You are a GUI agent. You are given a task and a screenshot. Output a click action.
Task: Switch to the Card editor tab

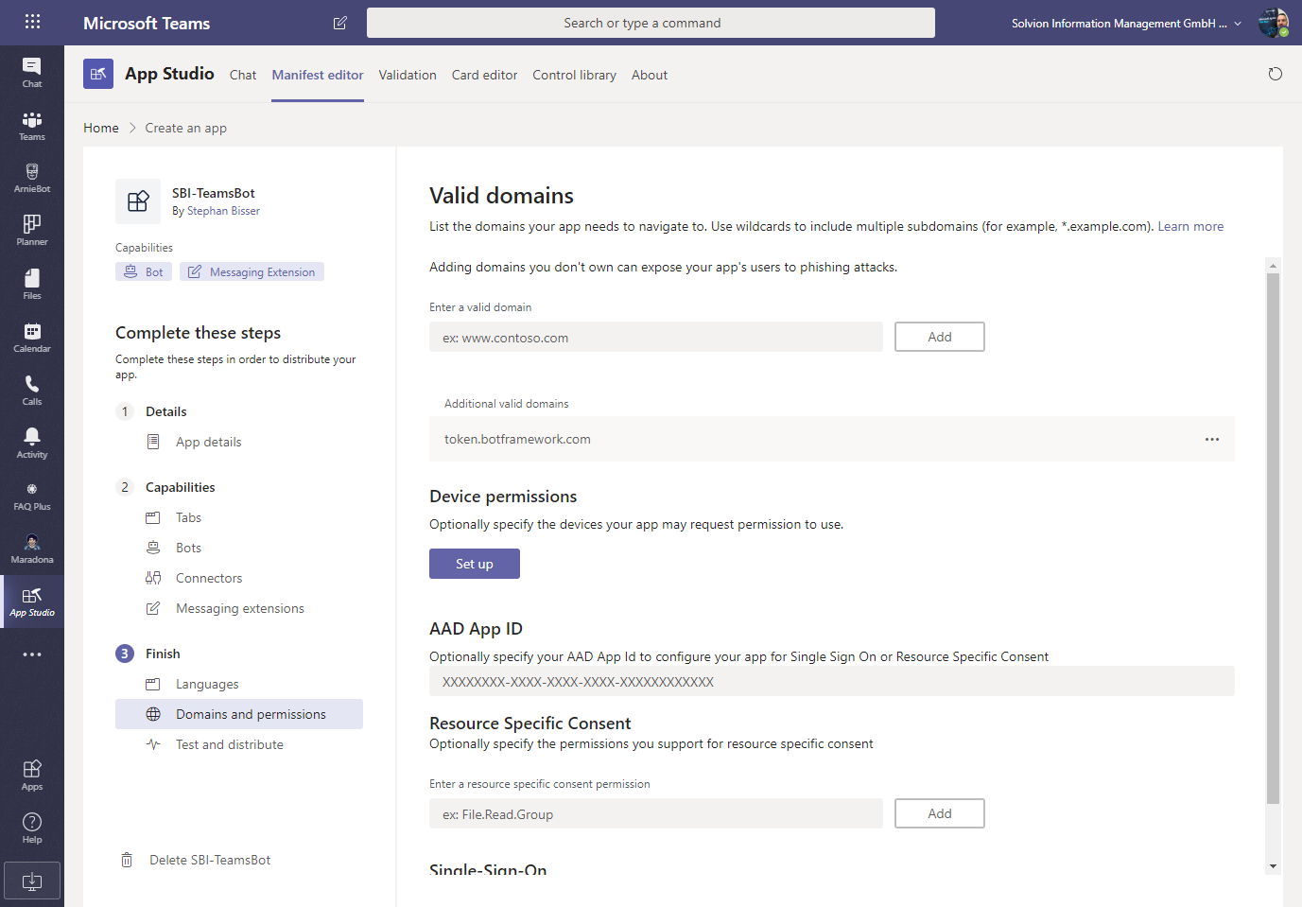click(484, 75)
